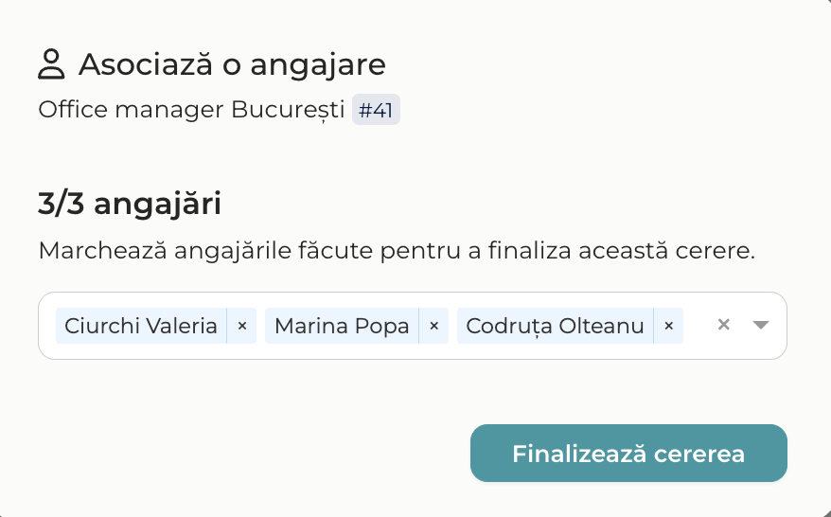Click the 3/3 hire counter digits
Viewport: 831px width, 517px height.
tap(62, 203)
